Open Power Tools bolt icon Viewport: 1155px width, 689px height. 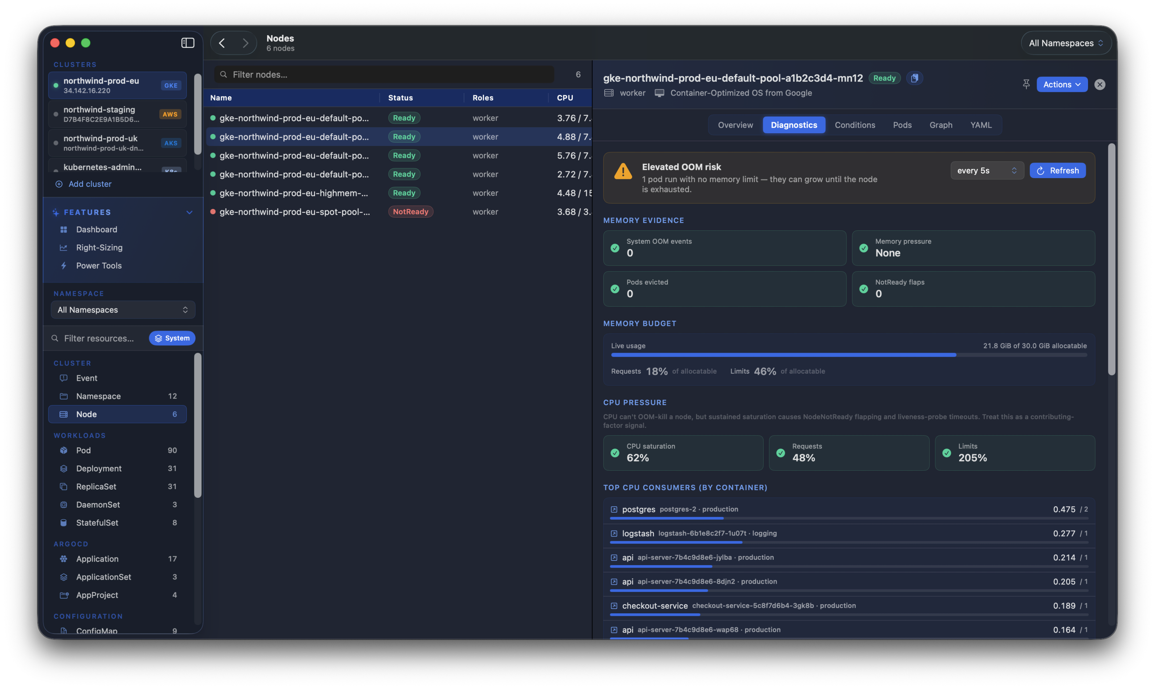tap(64, 266)
